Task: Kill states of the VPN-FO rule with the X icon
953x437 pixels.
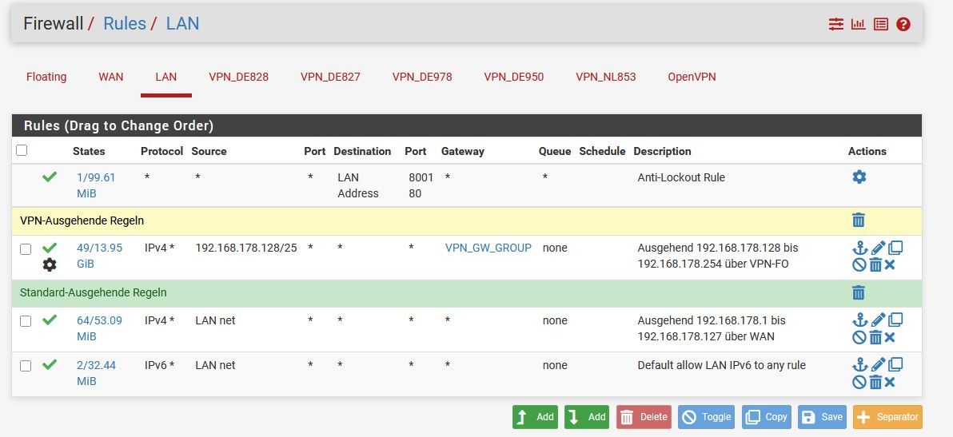Action: 890,264
